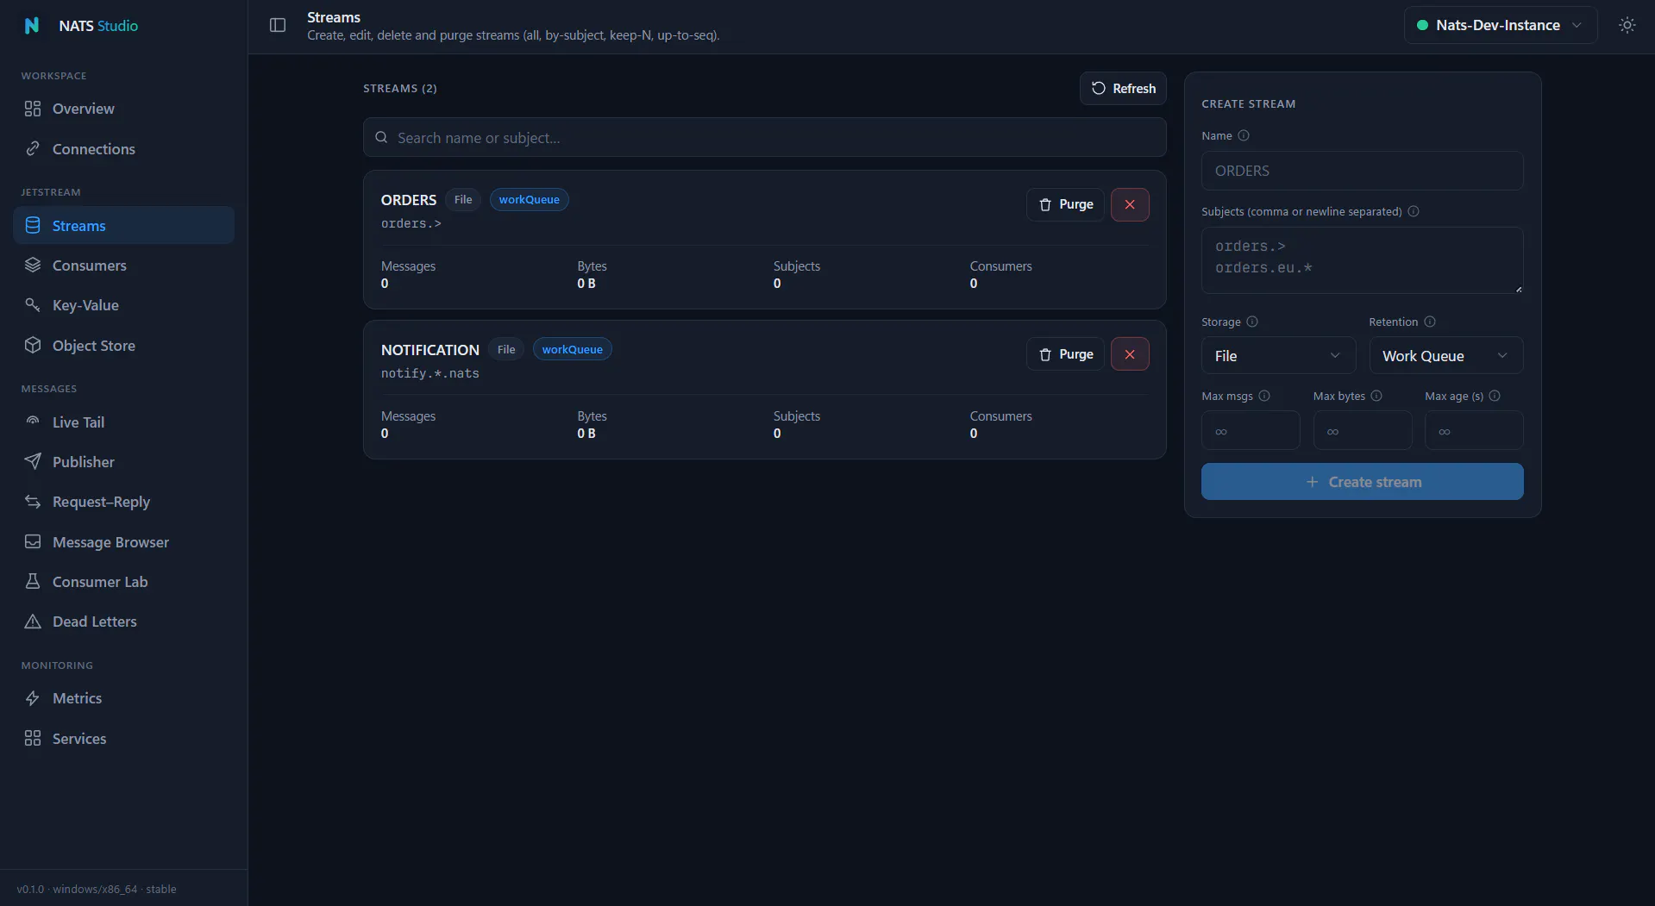Click the STREAMS (2) heading
The height and width of the screenshot is (906, 1655).
click(400, 88)
